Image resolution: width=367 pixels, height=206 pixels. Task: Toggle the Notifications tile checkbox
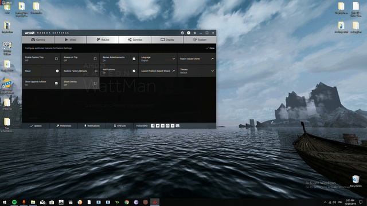pos(134,71)
